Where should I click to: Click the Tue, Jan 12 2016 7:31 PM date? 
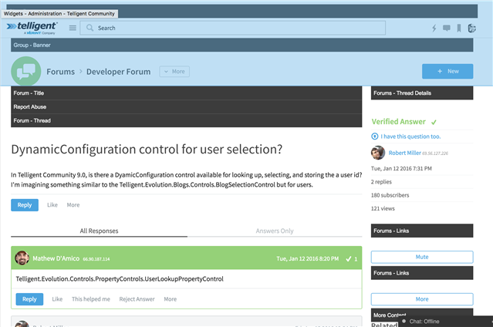(401, 169)
